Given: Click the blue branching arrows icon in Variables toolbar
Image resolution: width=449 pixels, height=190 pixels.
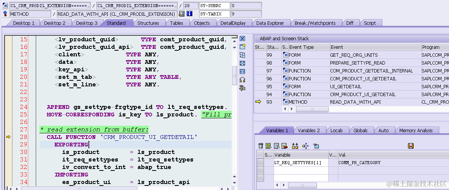Looking at the screenshot, I should (x=306, y=146).
